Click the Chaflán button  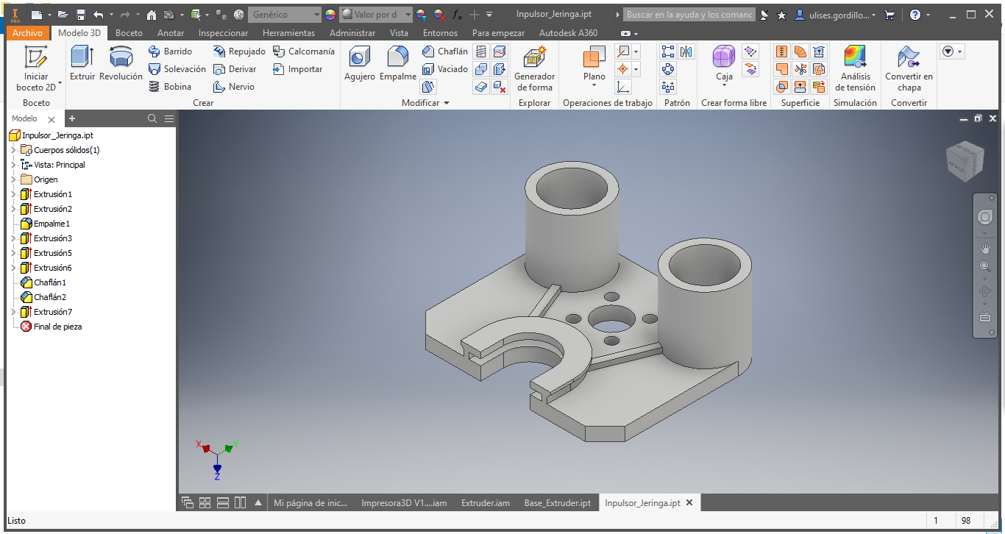(445, 51)
